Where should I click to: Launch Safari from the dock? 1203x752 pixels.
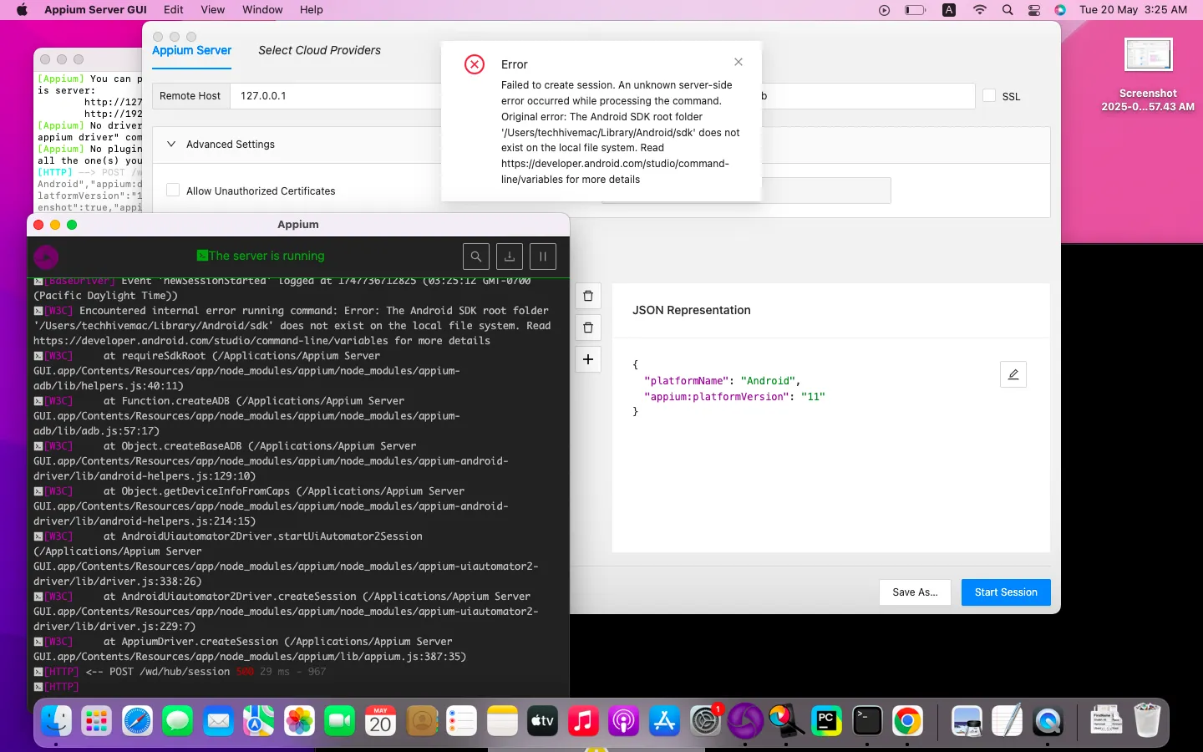coord(137,720)
